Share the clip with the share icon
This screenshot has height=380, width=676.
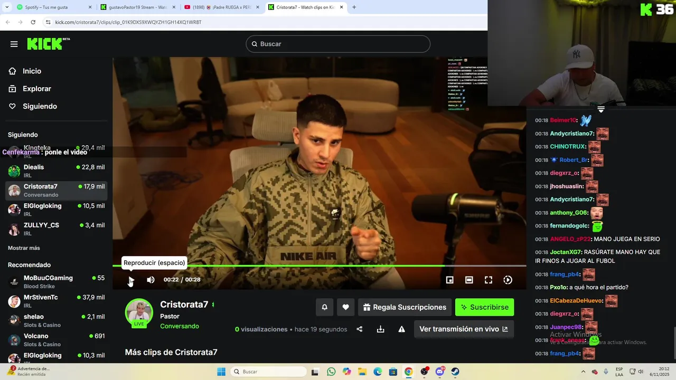coord(360,329)
